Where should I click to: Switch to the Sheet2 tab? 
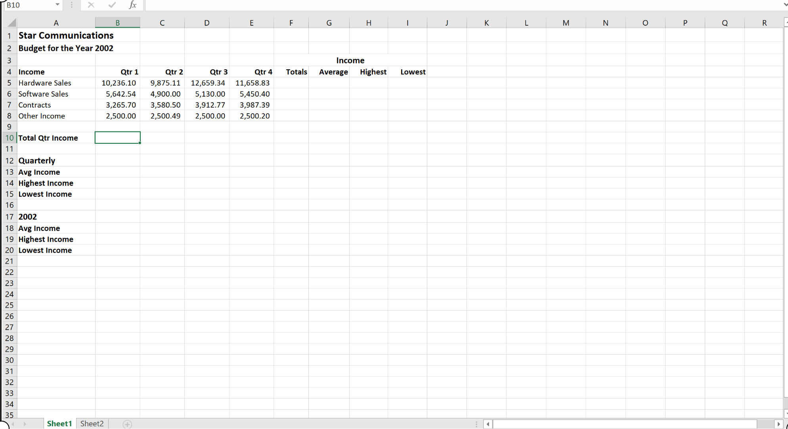click(x=92, y=423)
